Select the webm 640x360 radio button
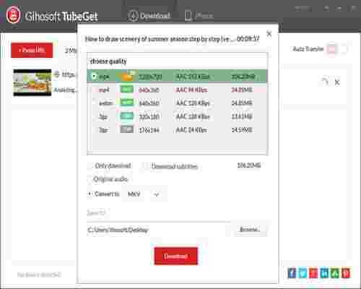This screenshot has width=361, height=289. pos(95,103)
